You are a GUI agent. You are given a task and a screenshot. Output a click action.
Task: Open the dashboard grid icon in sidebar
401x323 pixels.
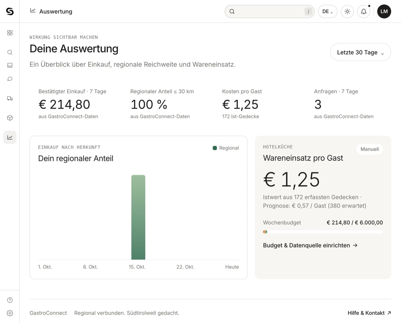tap(10, 33)
